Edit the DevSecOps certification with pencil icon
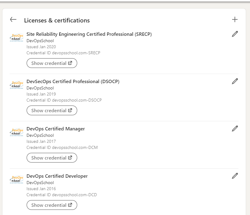The width and height of the screenshot is (250, 215). (235, 81)
